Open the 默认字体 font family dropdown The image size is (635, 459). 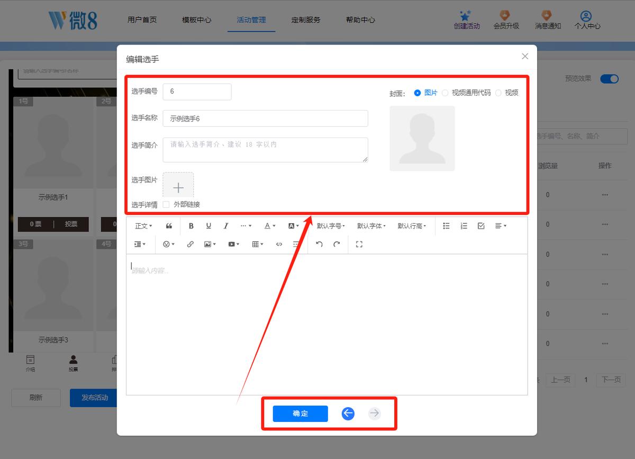371,226
